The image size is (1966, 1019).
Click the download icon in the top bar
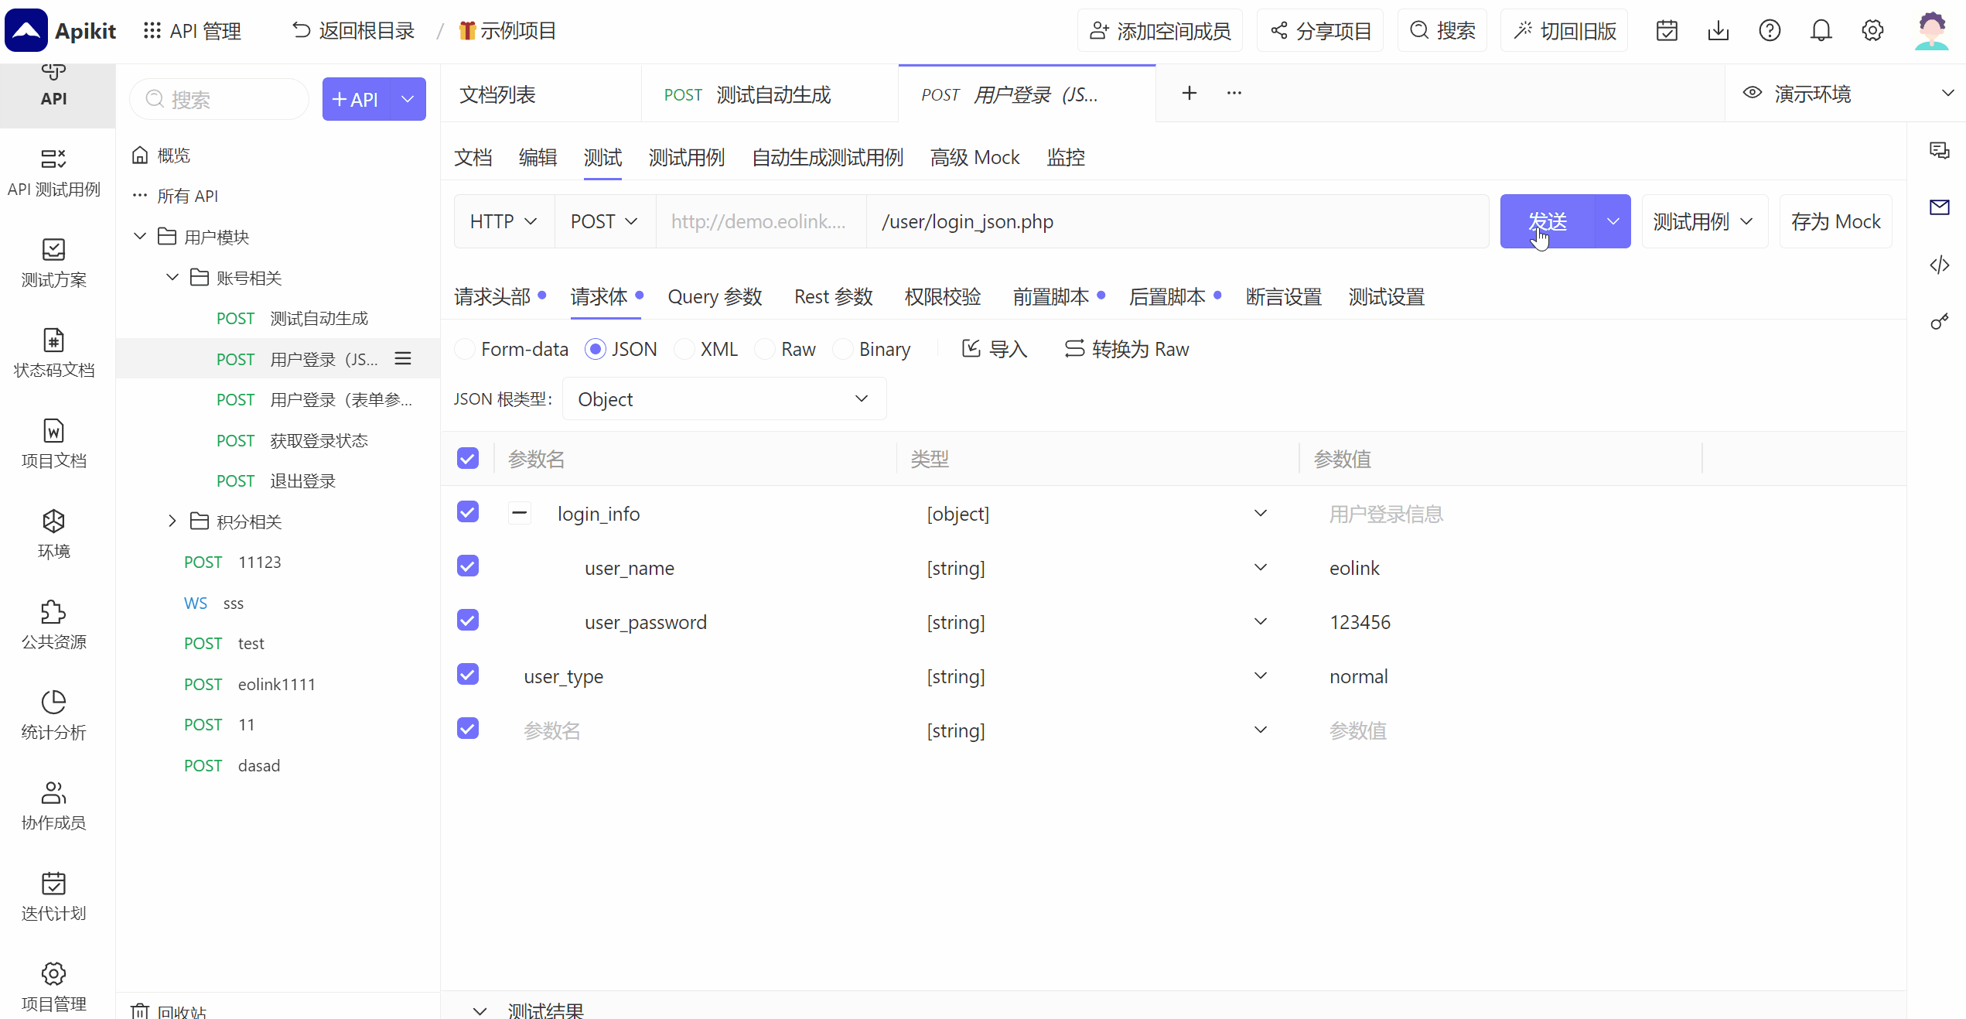(x=1718, y=30)
